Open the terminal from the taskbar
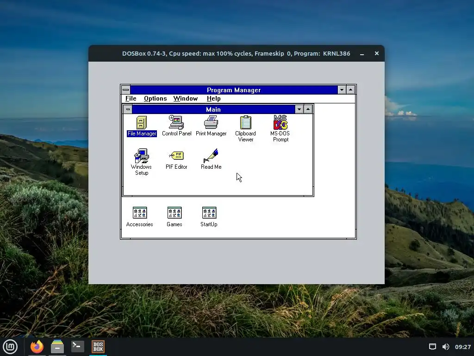Screen dimensions: 474x356 point(77,346)
